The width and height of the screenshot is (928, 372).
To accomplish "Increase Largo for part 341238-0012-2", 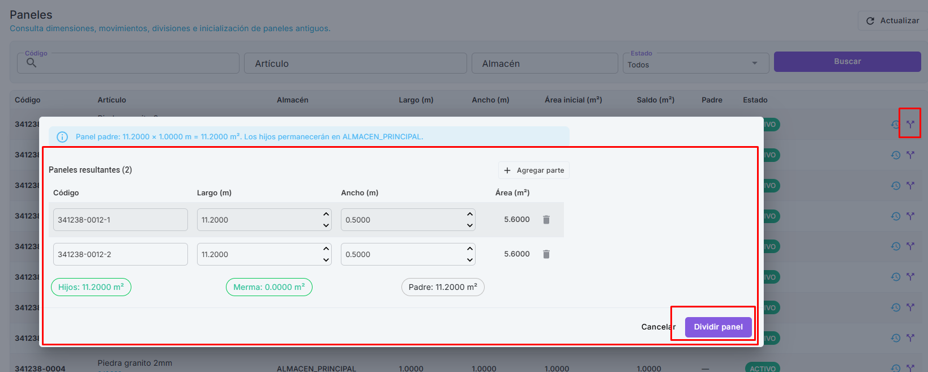I will [326, 249].
